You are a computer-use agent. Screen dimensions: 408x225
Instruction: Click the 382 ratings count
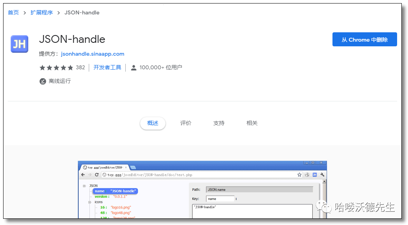pyautogui.click(x=81, y=67)
